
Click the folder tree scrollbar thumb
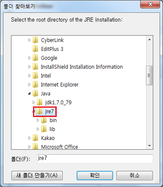click(x=149, y=75)
